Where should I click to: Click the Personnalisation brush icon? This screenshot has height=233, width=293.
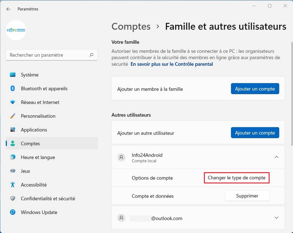click(x=13, y=116)
